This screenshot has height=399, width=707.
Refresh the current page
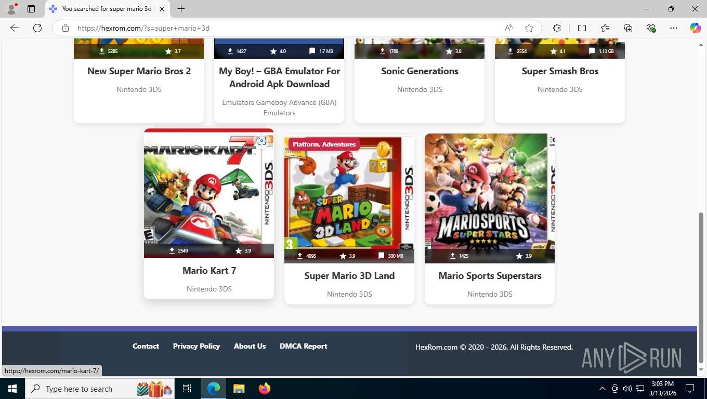(37, 28)
